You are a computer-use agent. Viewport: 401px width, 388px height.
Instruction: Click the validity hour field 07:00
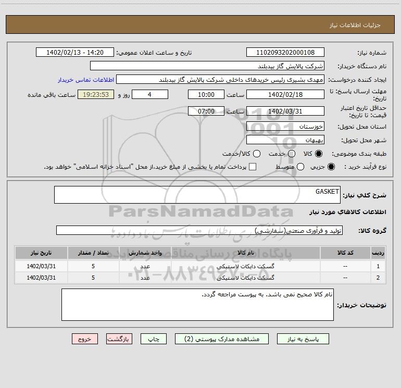coord(206,111)
